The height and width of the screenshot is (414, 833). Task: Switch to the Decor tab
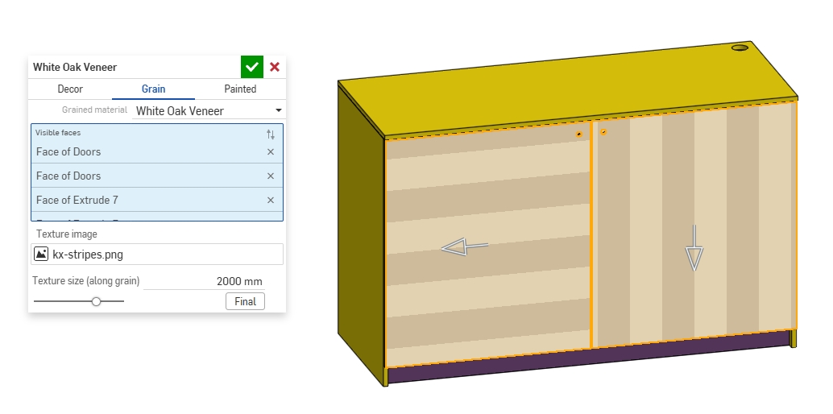click(70, 89)
